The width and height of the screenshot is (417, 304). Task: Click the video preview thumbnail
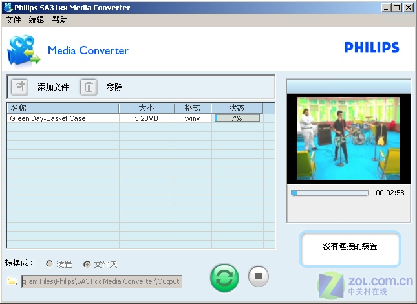(x=348, y=138)
